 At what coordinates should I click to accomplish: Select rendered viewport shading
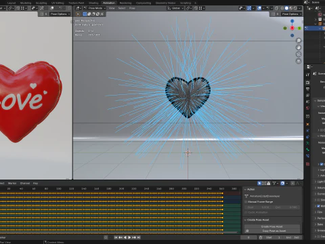[295, 8]
